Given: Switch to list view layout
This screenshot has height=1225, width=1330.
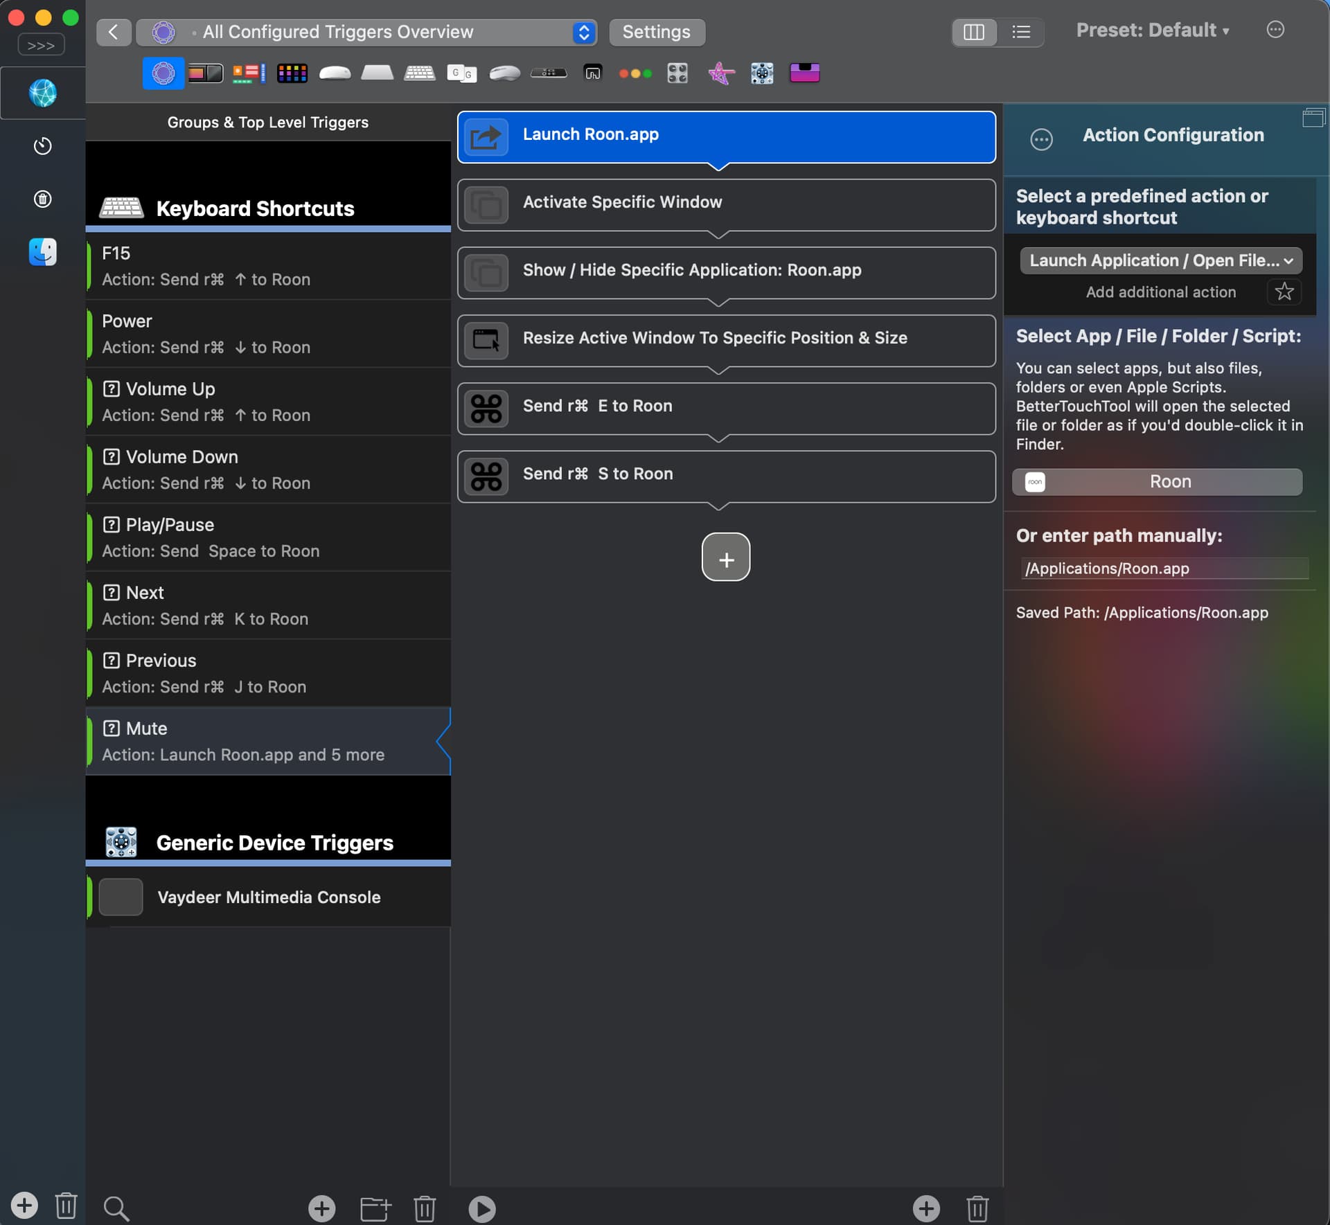Looking at the screenshot, I should point(1021,32).
